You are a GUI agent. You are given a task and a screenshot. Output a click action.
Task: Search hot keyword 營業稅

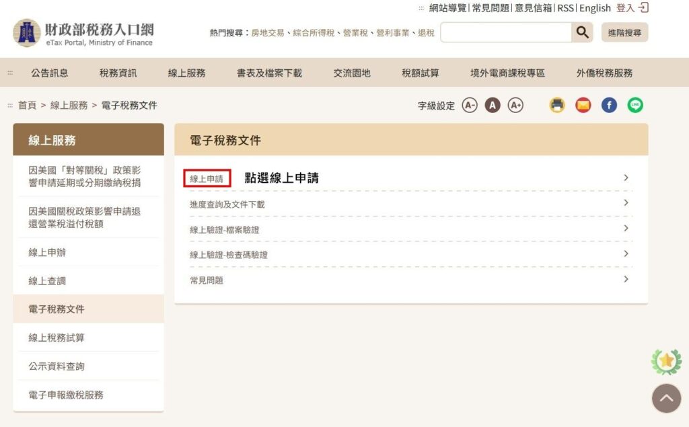(x=355, y=33)
